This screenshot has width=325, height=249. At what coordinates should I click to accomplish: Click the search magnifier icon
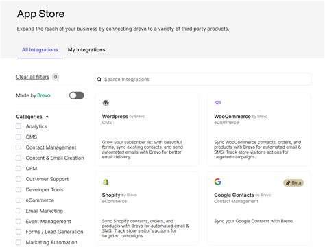(x=99, y=80)
